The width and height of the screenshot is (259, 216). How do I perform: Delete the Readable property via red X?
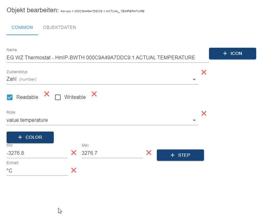47,94
